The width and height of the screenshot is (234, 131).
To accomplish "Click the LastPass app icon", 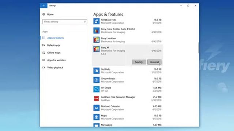I will click(97, 99).
